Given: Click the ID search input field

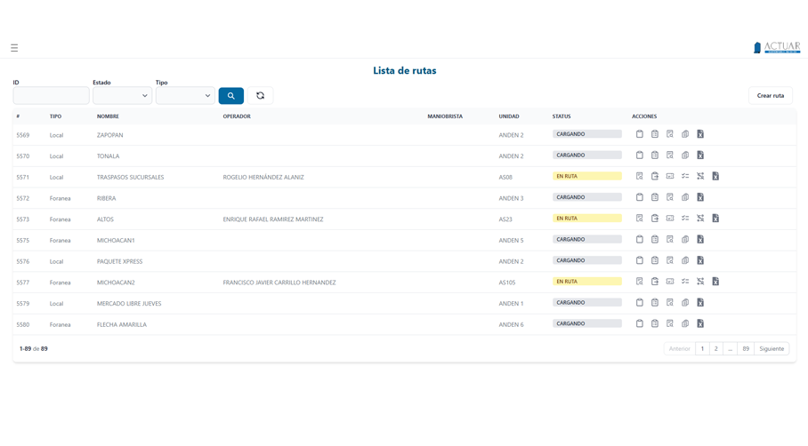Looking at the screenshot, I should (51, 96).
